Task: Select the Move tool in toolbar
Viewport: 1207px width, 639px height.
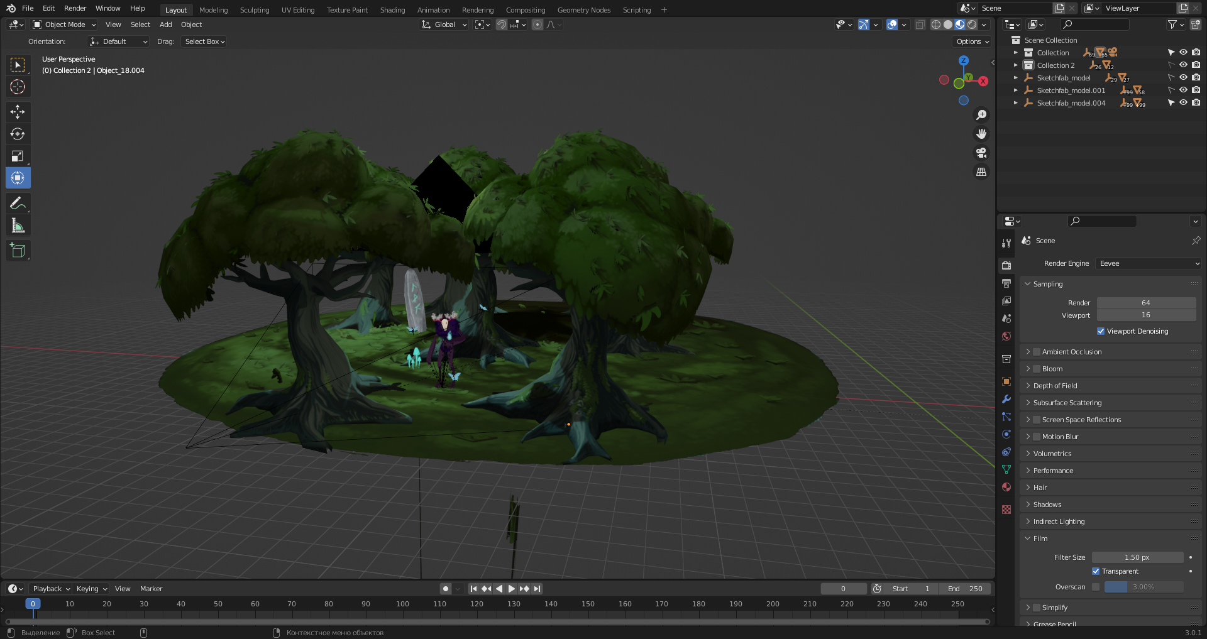Action: click(x=18, y=112)
